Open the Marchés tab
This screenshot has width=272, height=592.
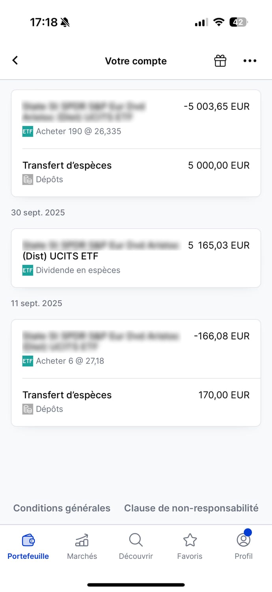click(x=82, y=546)
